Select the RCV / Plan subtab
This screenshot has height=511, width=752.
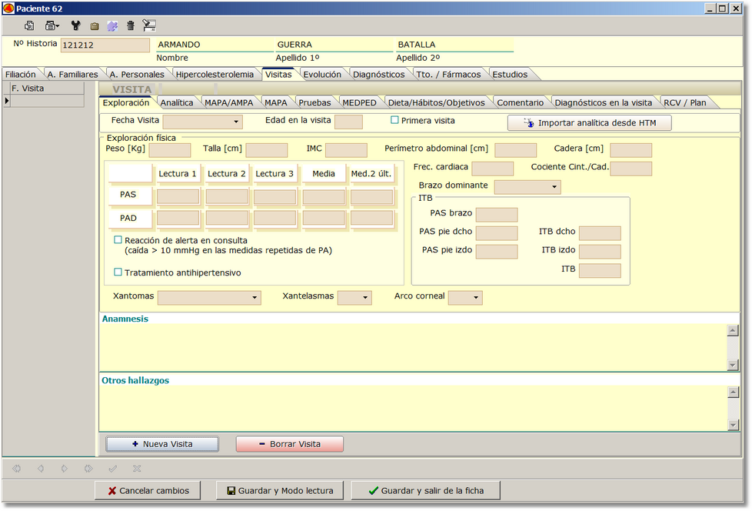pyautogui.click(x=685, y=102)
